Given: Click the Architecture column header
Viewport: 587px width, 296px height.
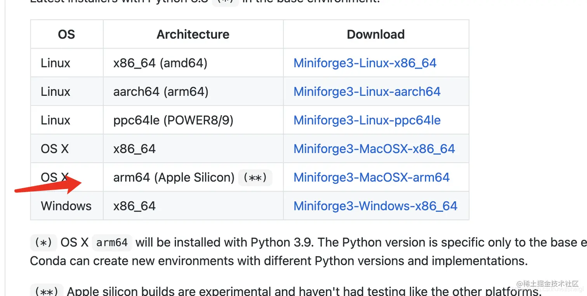Looking at the screenshot, I should point(193,35).
